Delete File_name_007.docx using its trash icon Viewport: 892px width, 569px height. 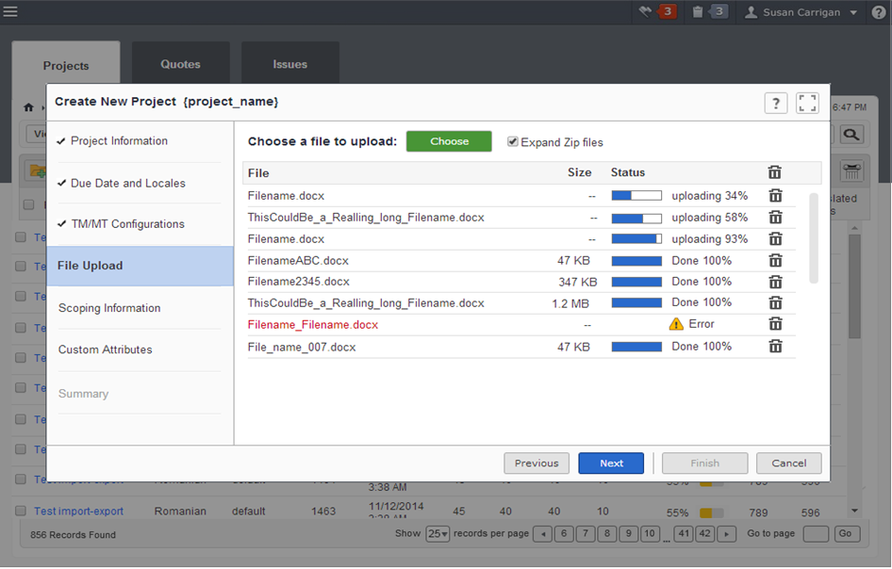pyautogui.click(x=775, y=347)
